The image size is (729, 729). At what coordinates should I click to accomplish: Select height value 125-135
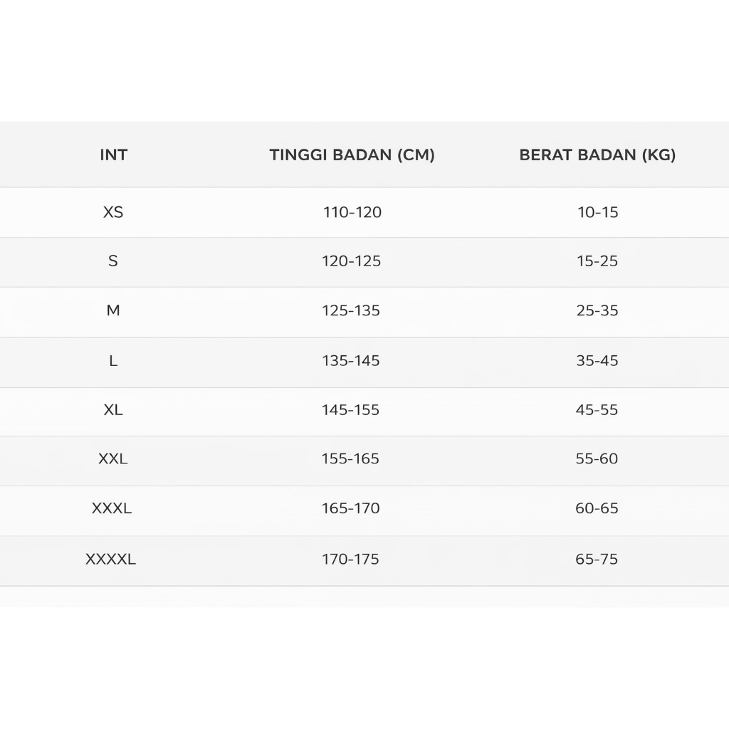click(x=351, y=310)
